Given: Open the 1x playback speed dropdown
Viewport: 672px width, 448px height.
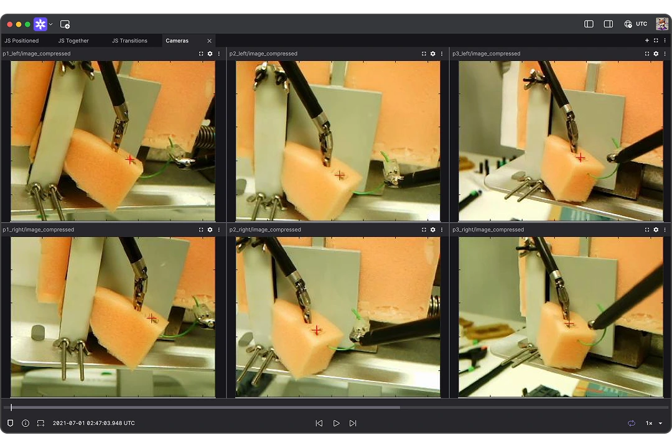Looking at the screenshot, I should tap(652, 423).
